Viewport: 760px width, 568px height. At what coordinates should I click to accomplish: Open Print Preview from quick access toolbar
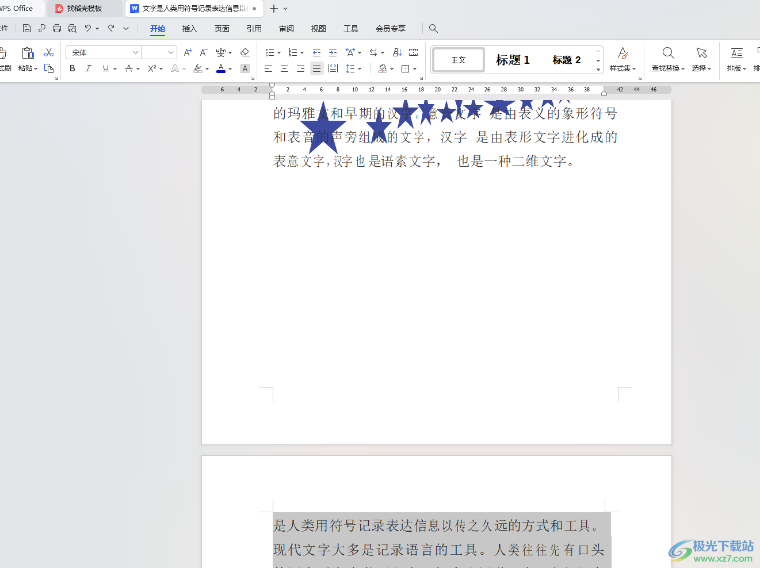(x=72, y=28)
